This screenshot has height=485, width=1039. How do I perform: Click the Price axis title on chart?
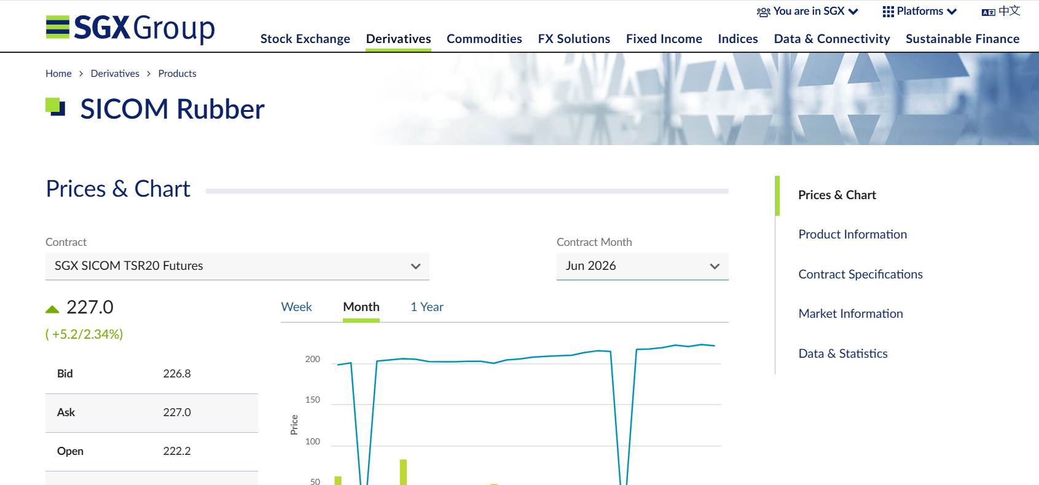294,425
